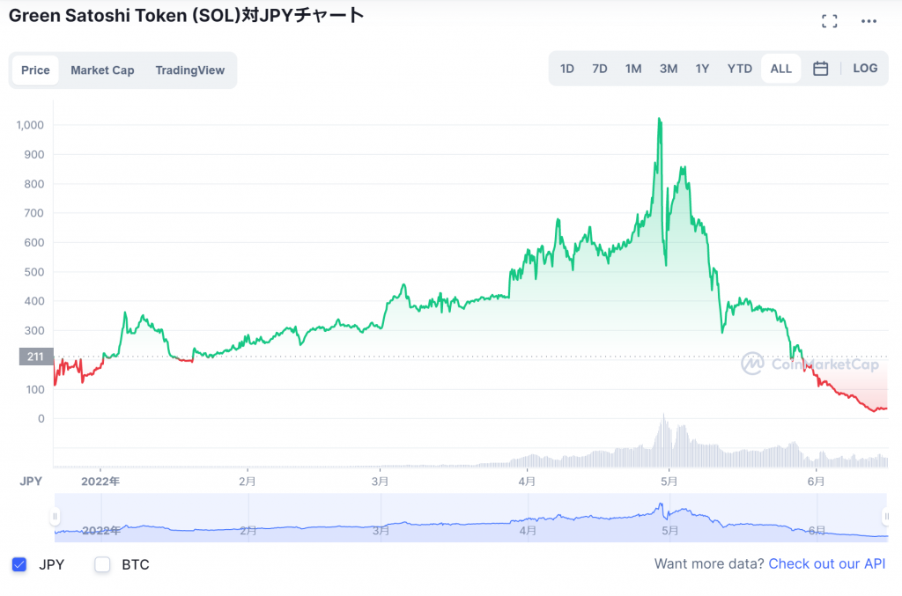Click the 3月 label on the main x-axis
902x596 pixels.
point(380,481)
